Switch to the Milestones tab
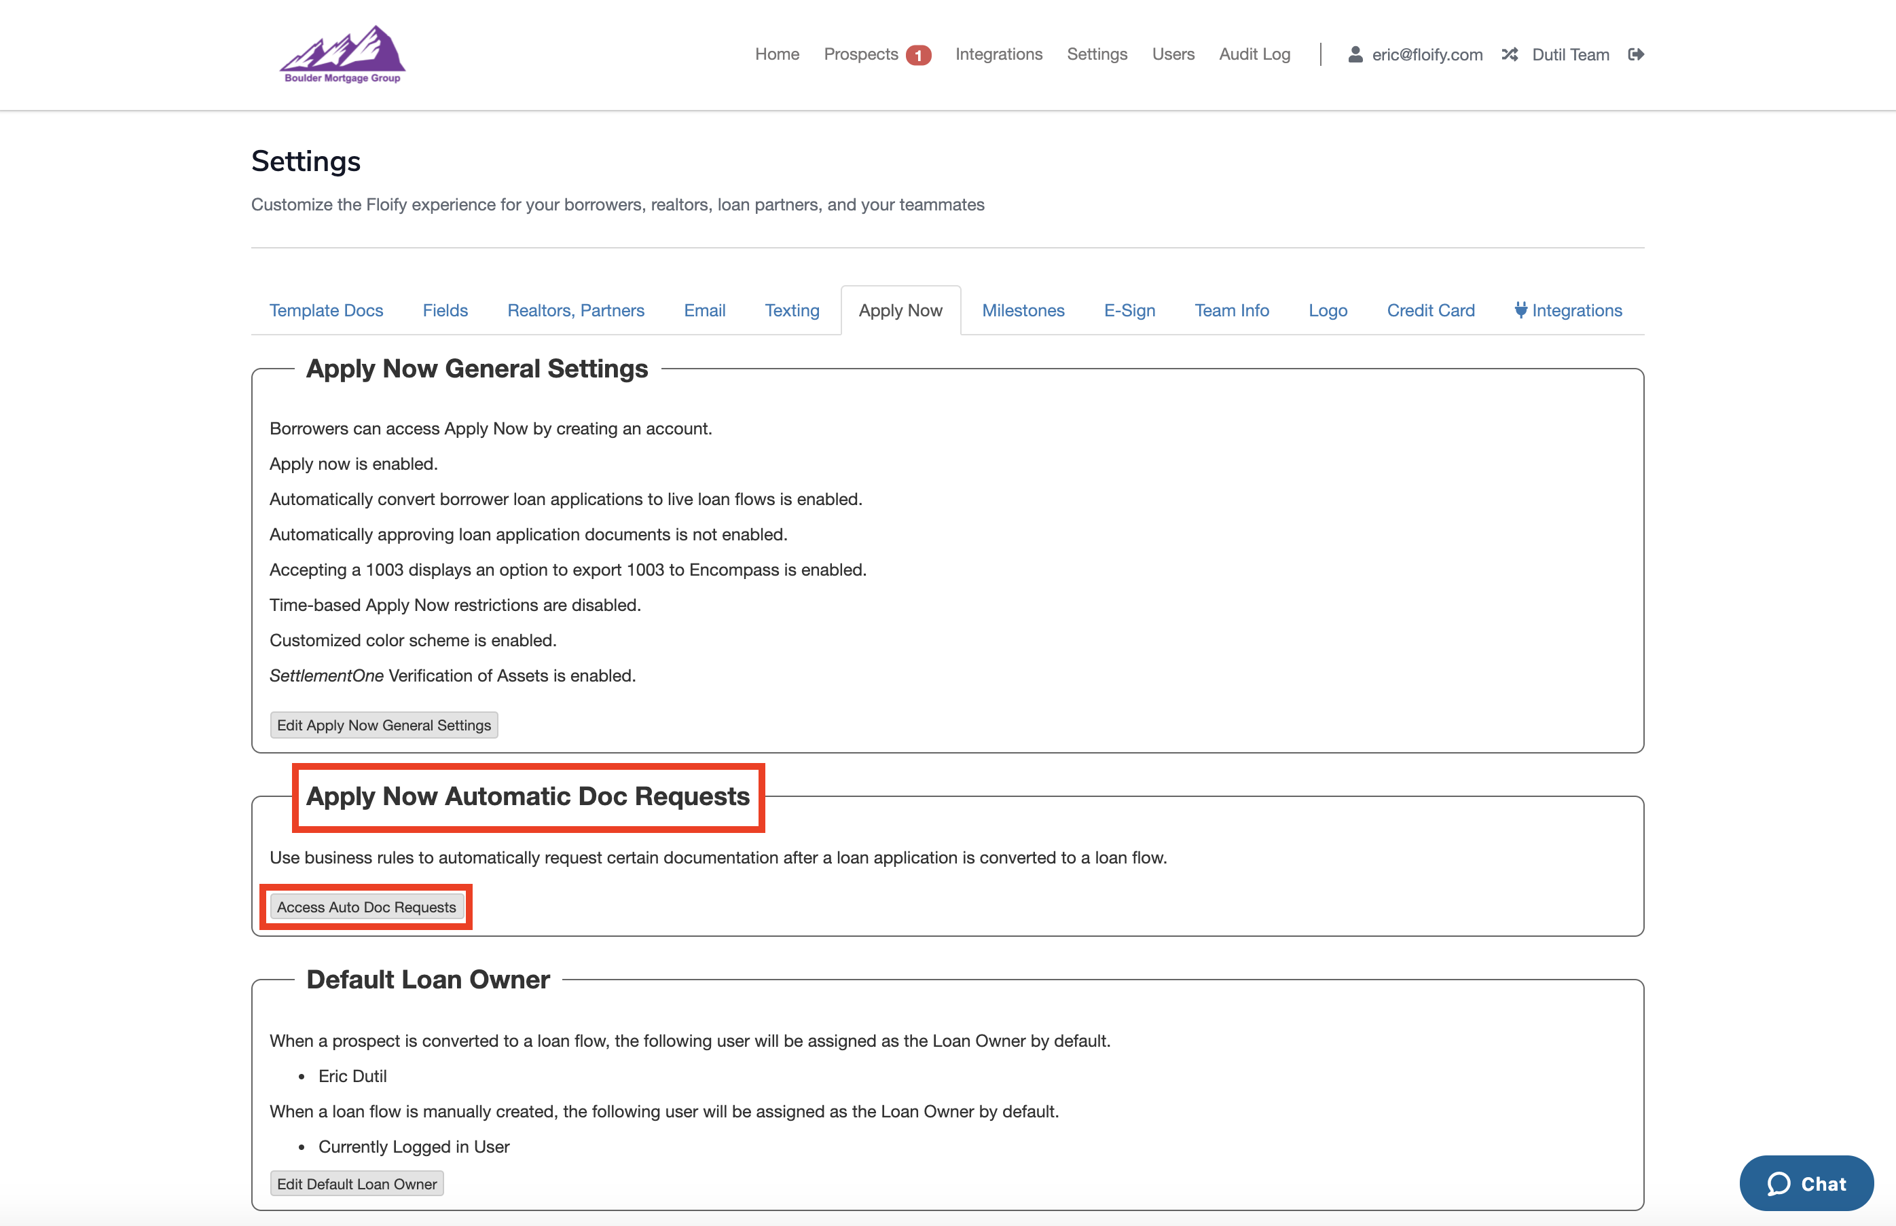Viewport: 1896px width, 1226px height. pos(1023,310)
